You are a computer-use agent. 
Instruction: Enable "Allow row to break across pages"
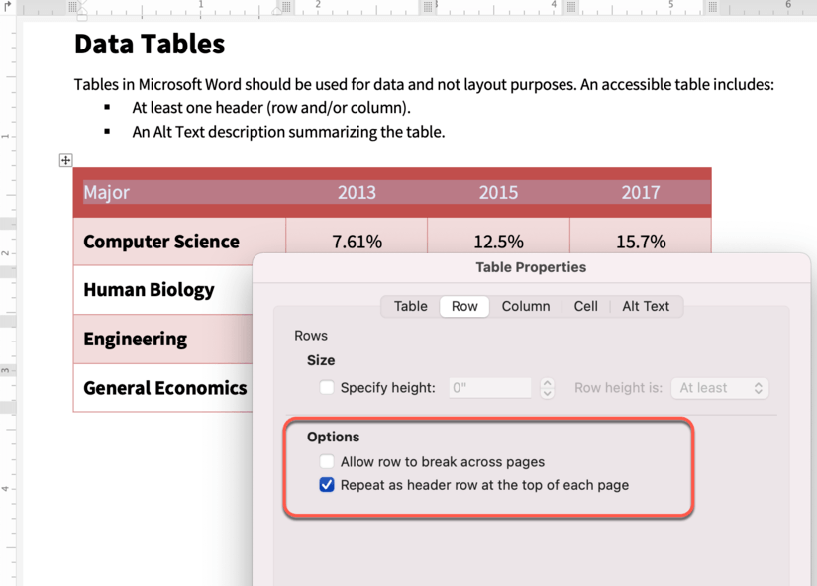(327, 461)
